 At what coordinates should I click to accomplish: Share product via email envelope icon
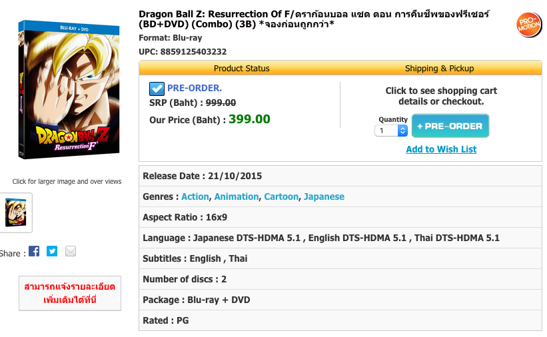coord(71,251)
